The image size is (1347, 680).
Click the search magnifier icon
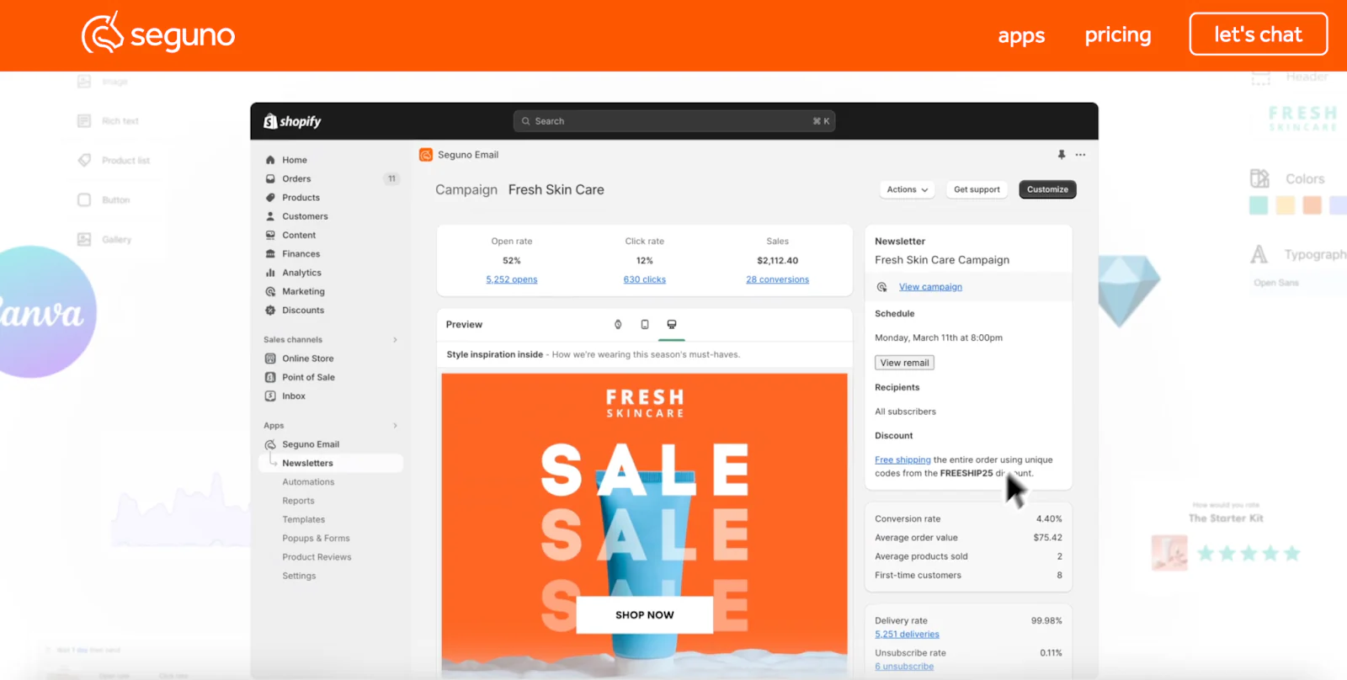click(x=526, y=121)
